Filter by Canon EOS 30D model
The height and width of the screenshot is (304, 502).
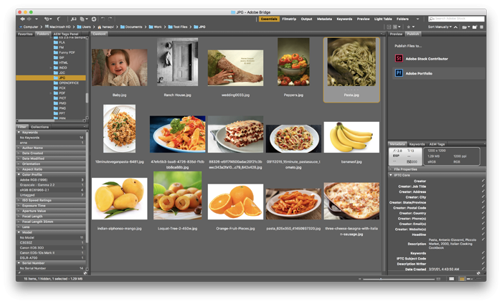tap(51, 247)
